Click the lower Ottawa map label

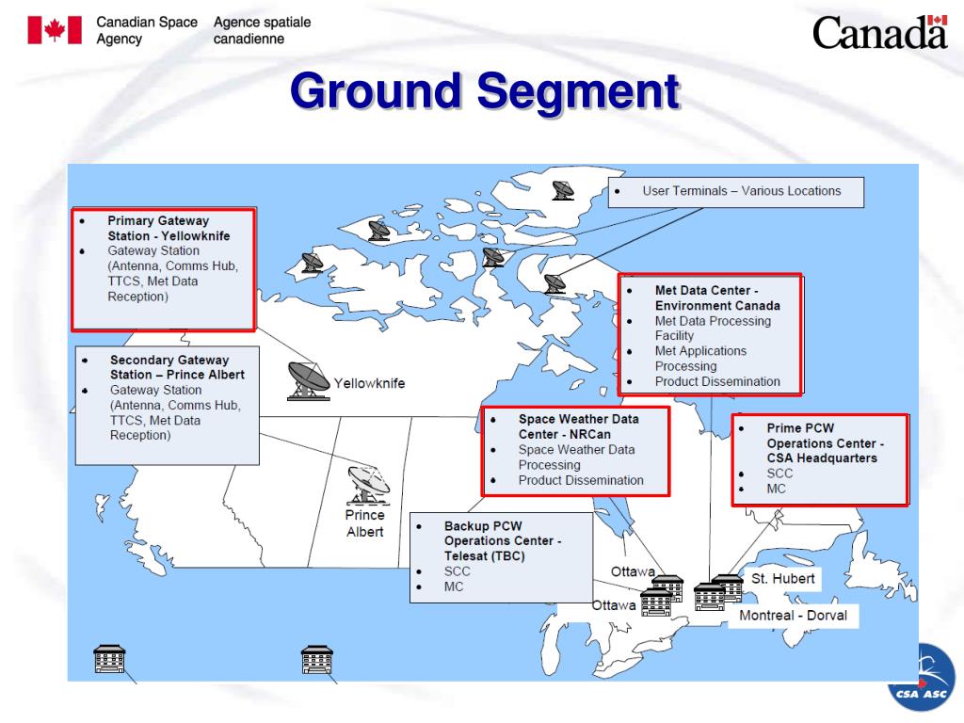pyautogui.click(x=614, y=605)
